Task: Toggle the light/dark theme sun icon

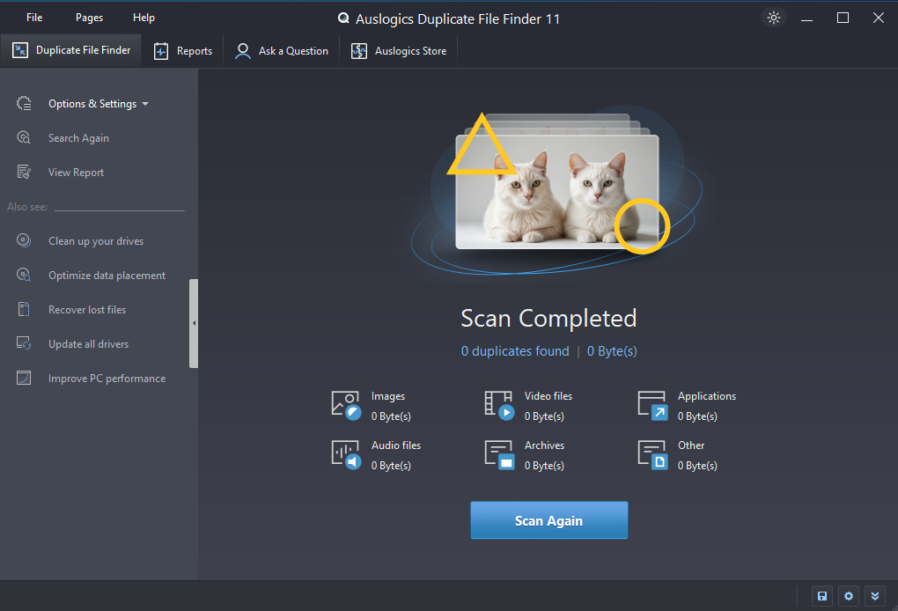Action: click(774, 18)
